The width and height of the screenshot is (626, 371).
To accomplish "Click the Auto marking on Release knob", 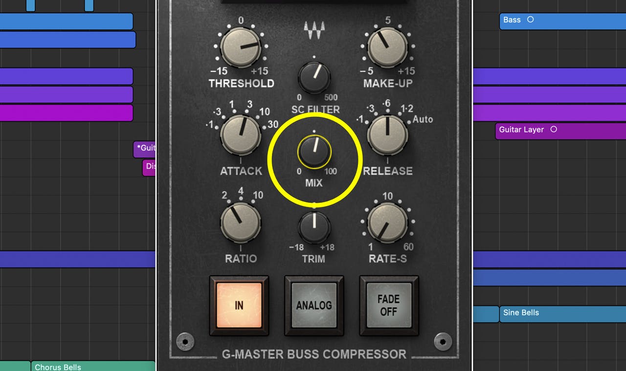I will [x=423, y=119].
